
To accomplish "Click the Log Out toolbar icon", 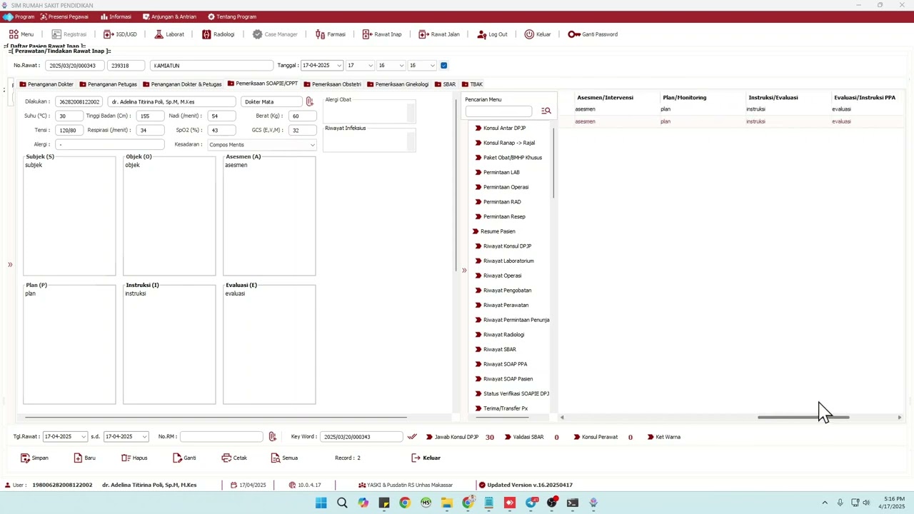I will pyautogui.click(x=482, y=34).
